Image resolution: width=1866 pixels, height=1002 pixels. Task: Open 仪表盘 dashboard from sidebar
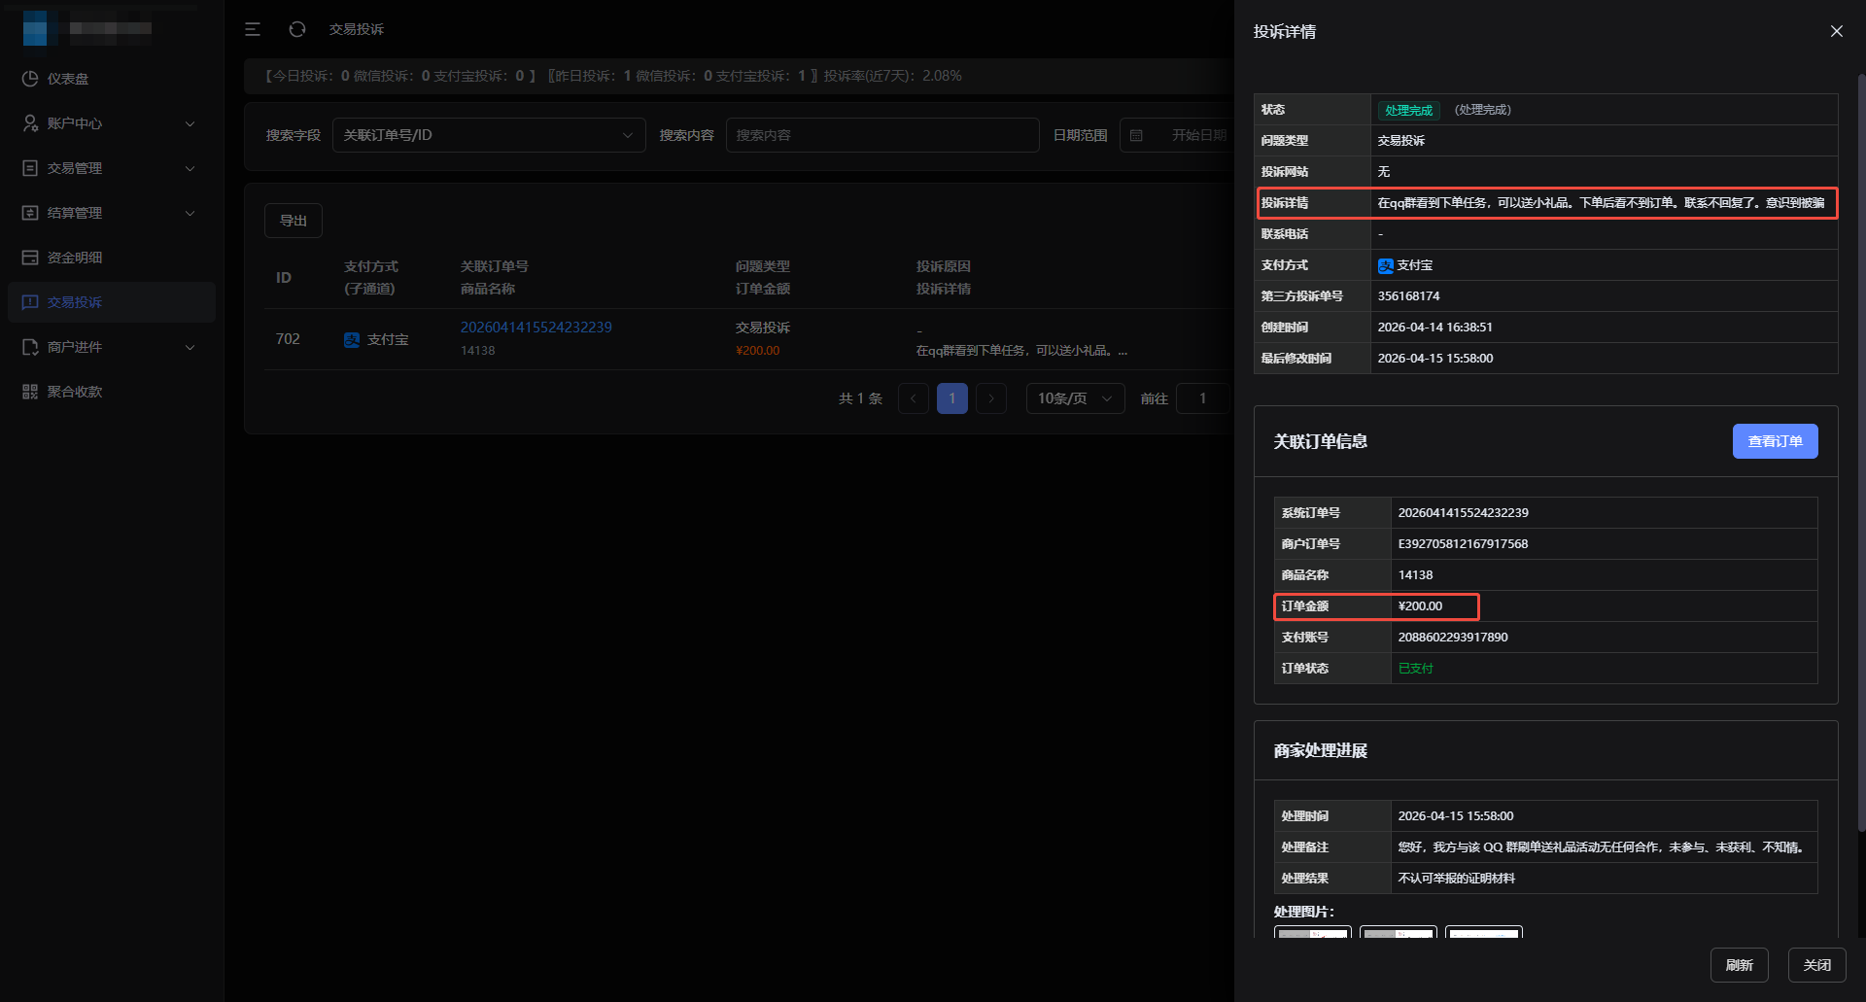pyautogui.click(x=68, y=79)
